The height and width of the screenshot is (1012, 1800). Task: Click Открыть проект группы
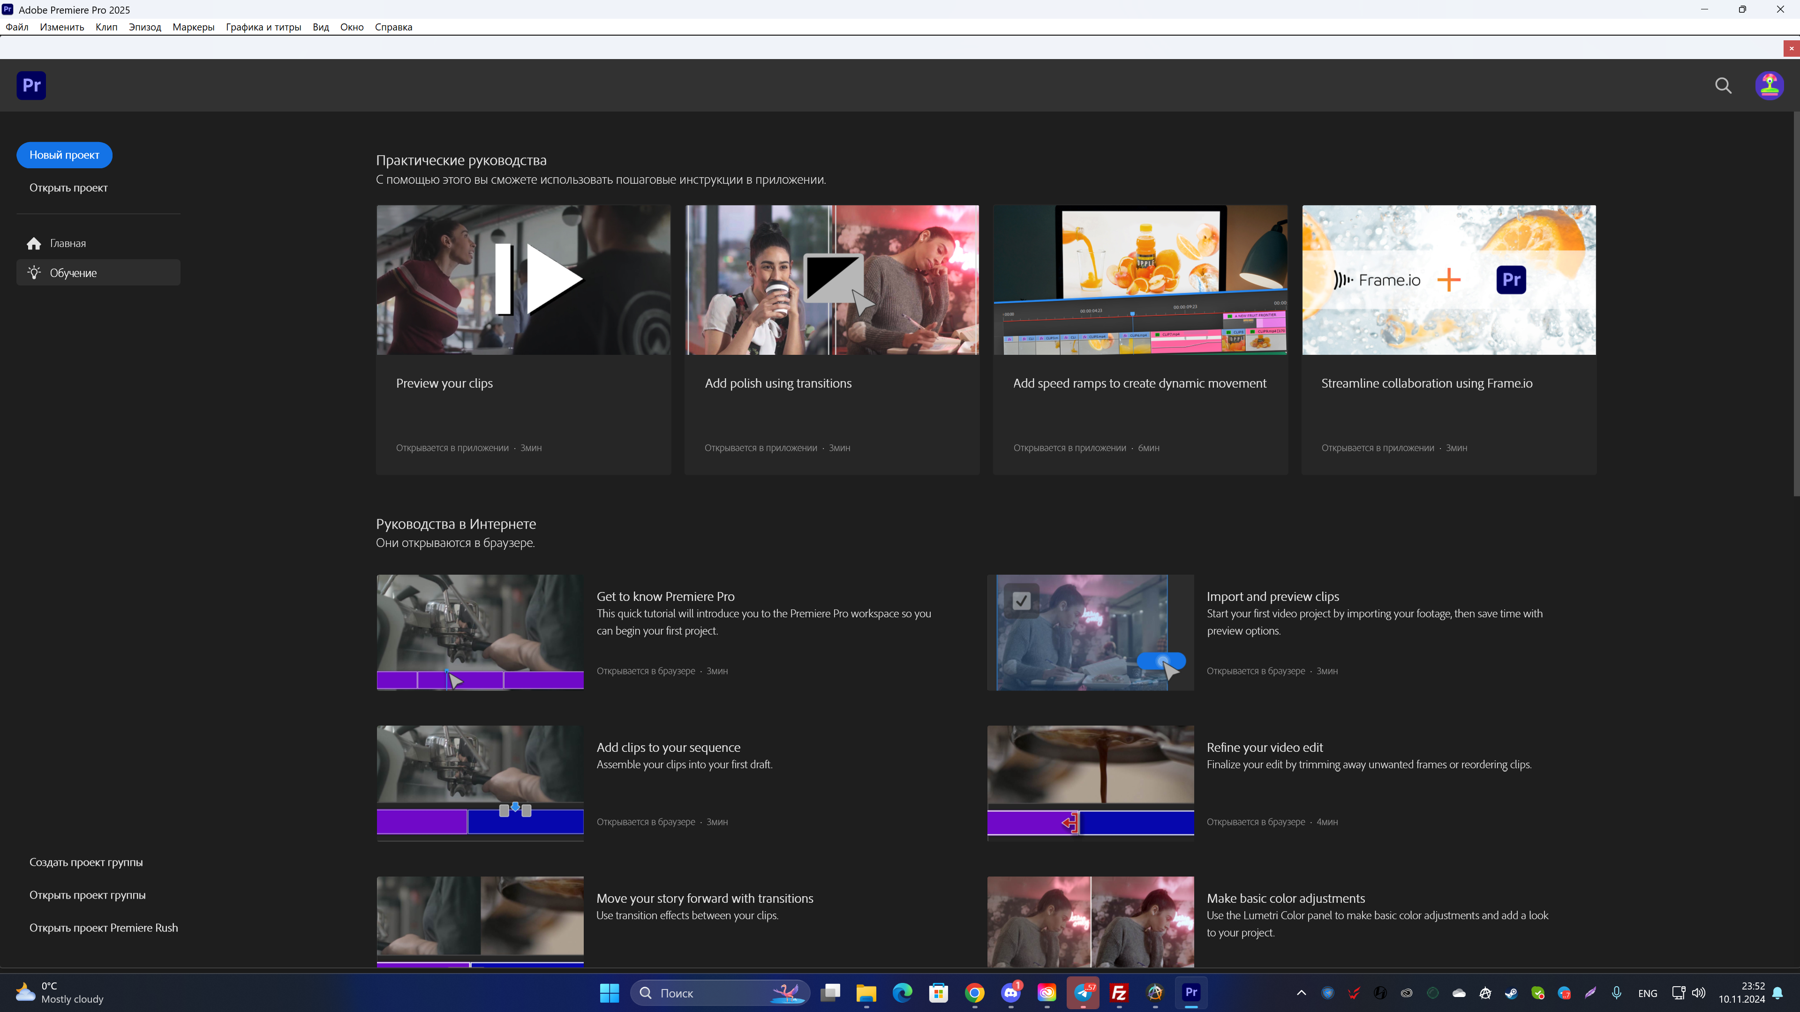point(87,895)
